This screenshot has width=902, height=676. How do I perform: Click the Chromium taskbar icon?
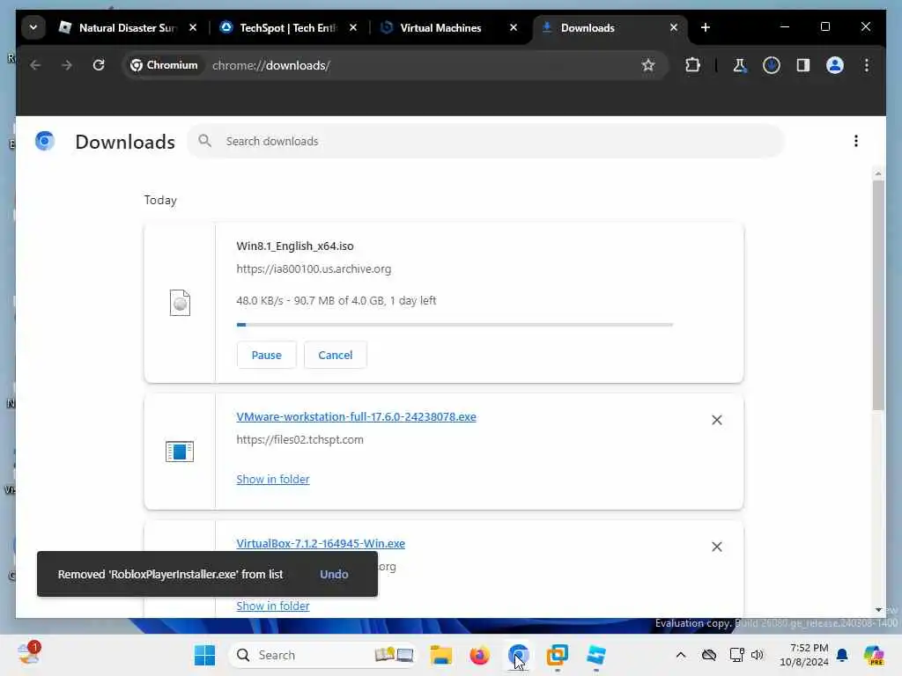pos(518,655)
